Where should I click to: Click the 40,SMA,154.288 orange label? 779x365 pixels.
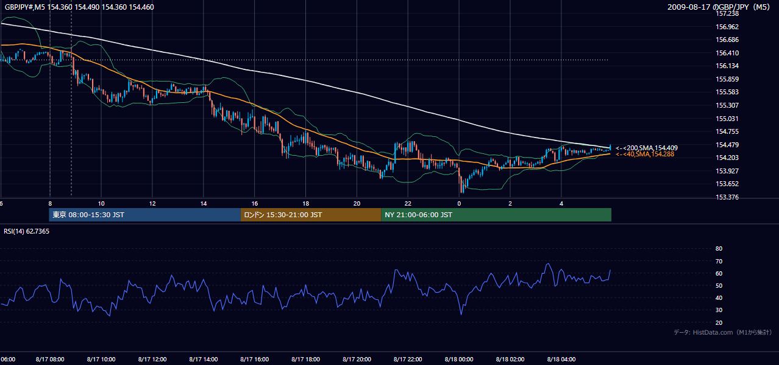(645, 155)
